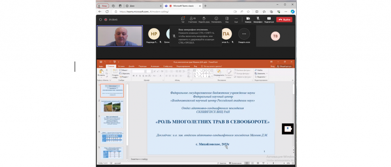391x167 pixels.
Task: Switch to slide sorter view icon
Action: click(x=252, y=163)
